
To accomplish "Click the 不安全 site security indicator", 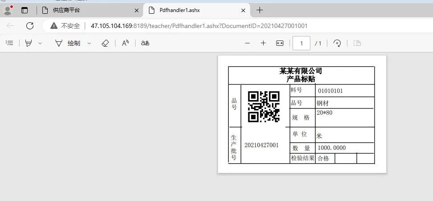I will coord(65,26).
